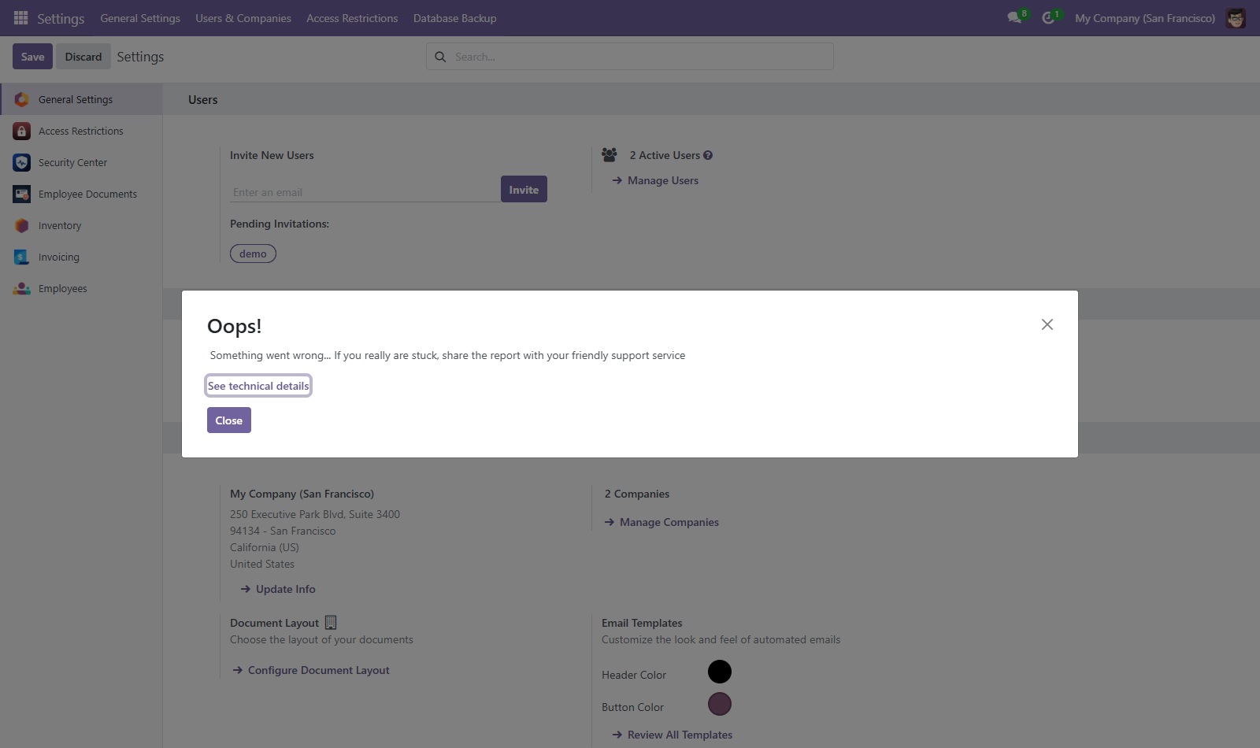Click the Close button in the dialog

pos(229,420)
